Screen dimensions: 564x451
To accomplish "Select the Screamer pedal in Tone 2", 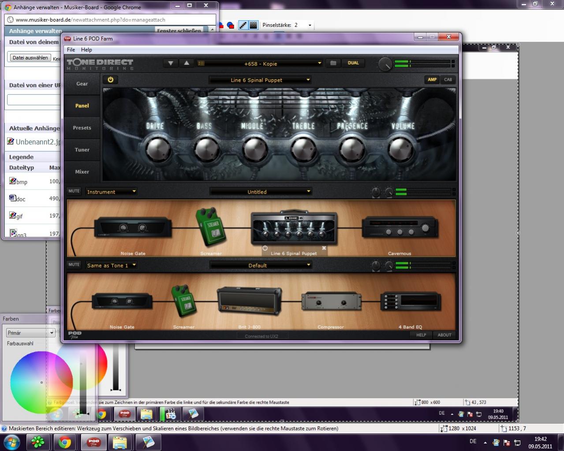I will [x=183, y=301].
